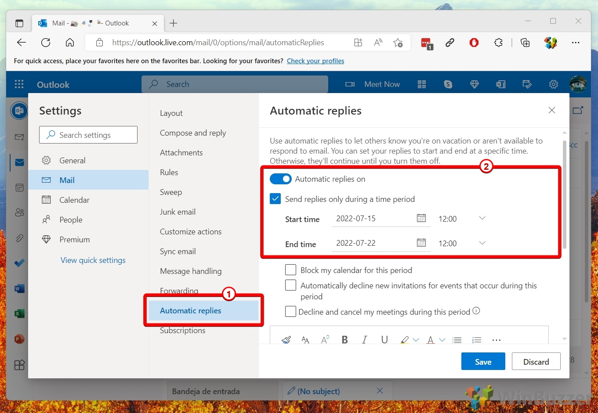Image resolution: width=598 pixels, height=413 pixels.
Task: Turn off the Automatic replies toggle
Action: 280,179
